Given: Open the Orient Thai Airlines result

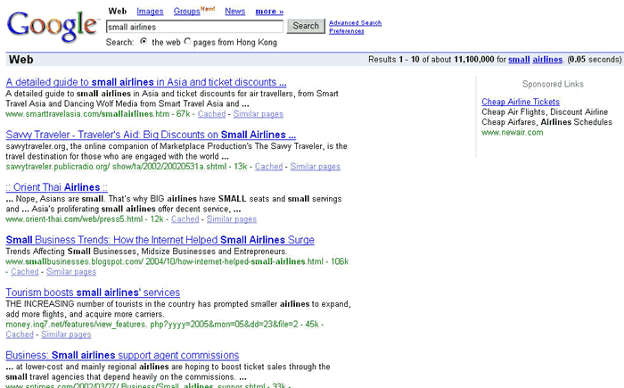Looking at the screenshot, I should click(56, 187).
